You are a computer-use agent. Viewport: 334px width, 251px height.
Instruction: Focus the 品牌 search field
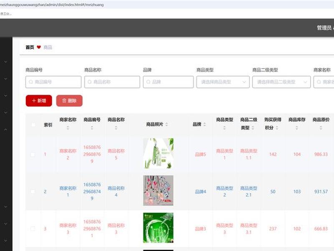point(168,82)
